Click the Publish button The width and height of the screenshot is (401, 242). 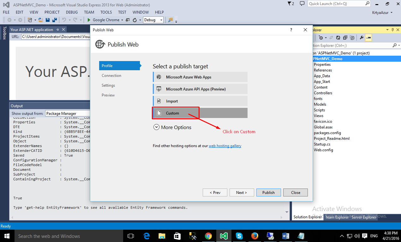pyautogui.click(x=268, y=192)
